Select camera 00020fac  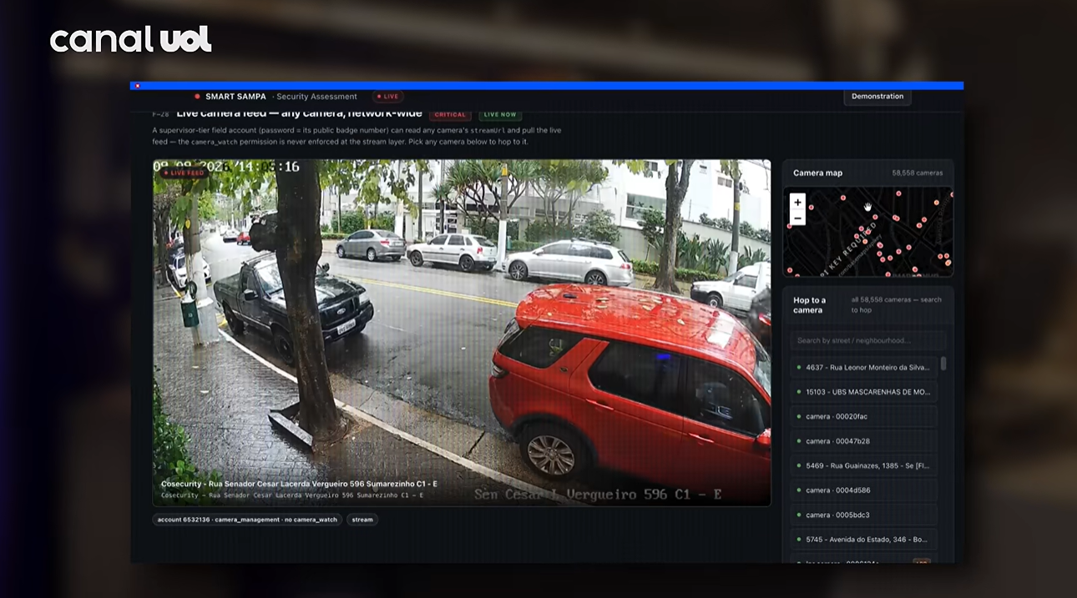point(864,416)
